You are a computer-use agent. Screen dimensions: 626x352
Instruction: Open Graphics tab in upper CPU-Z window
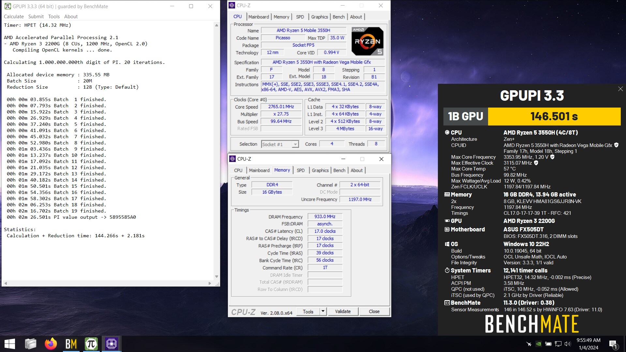(x=320, y=17)
